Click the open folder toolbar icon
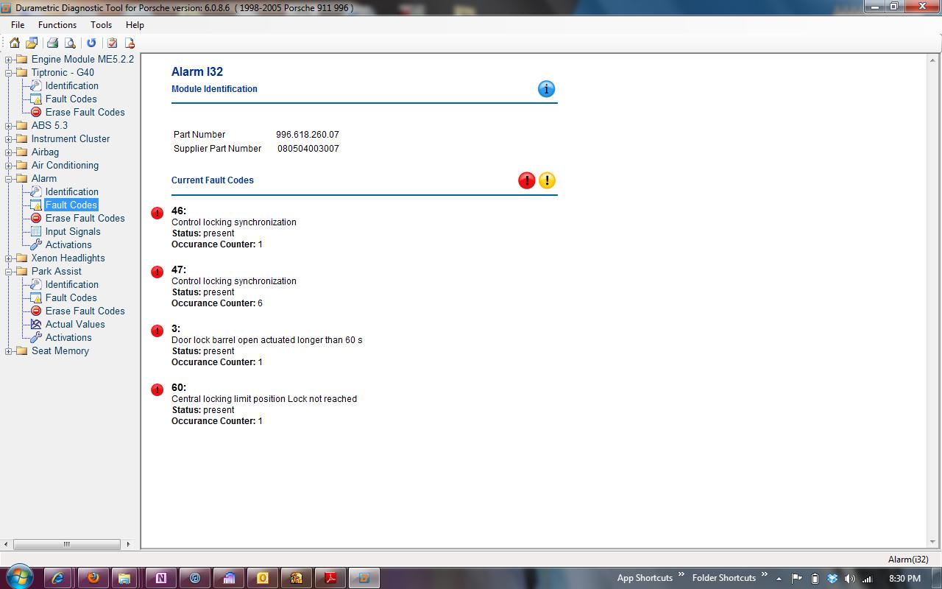The width and height of the screenshot is (942, 589). pos(32,43)
